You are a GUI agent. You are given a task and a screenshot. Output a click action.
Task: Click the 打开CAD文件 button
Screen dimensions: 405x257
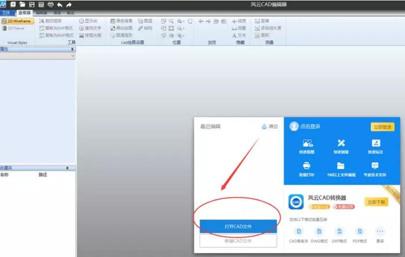(x=238, y=226)
